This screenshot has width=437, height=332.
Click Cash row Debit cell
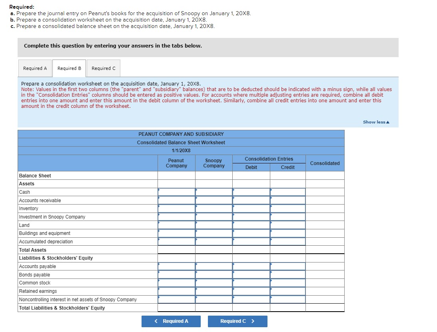251,192
